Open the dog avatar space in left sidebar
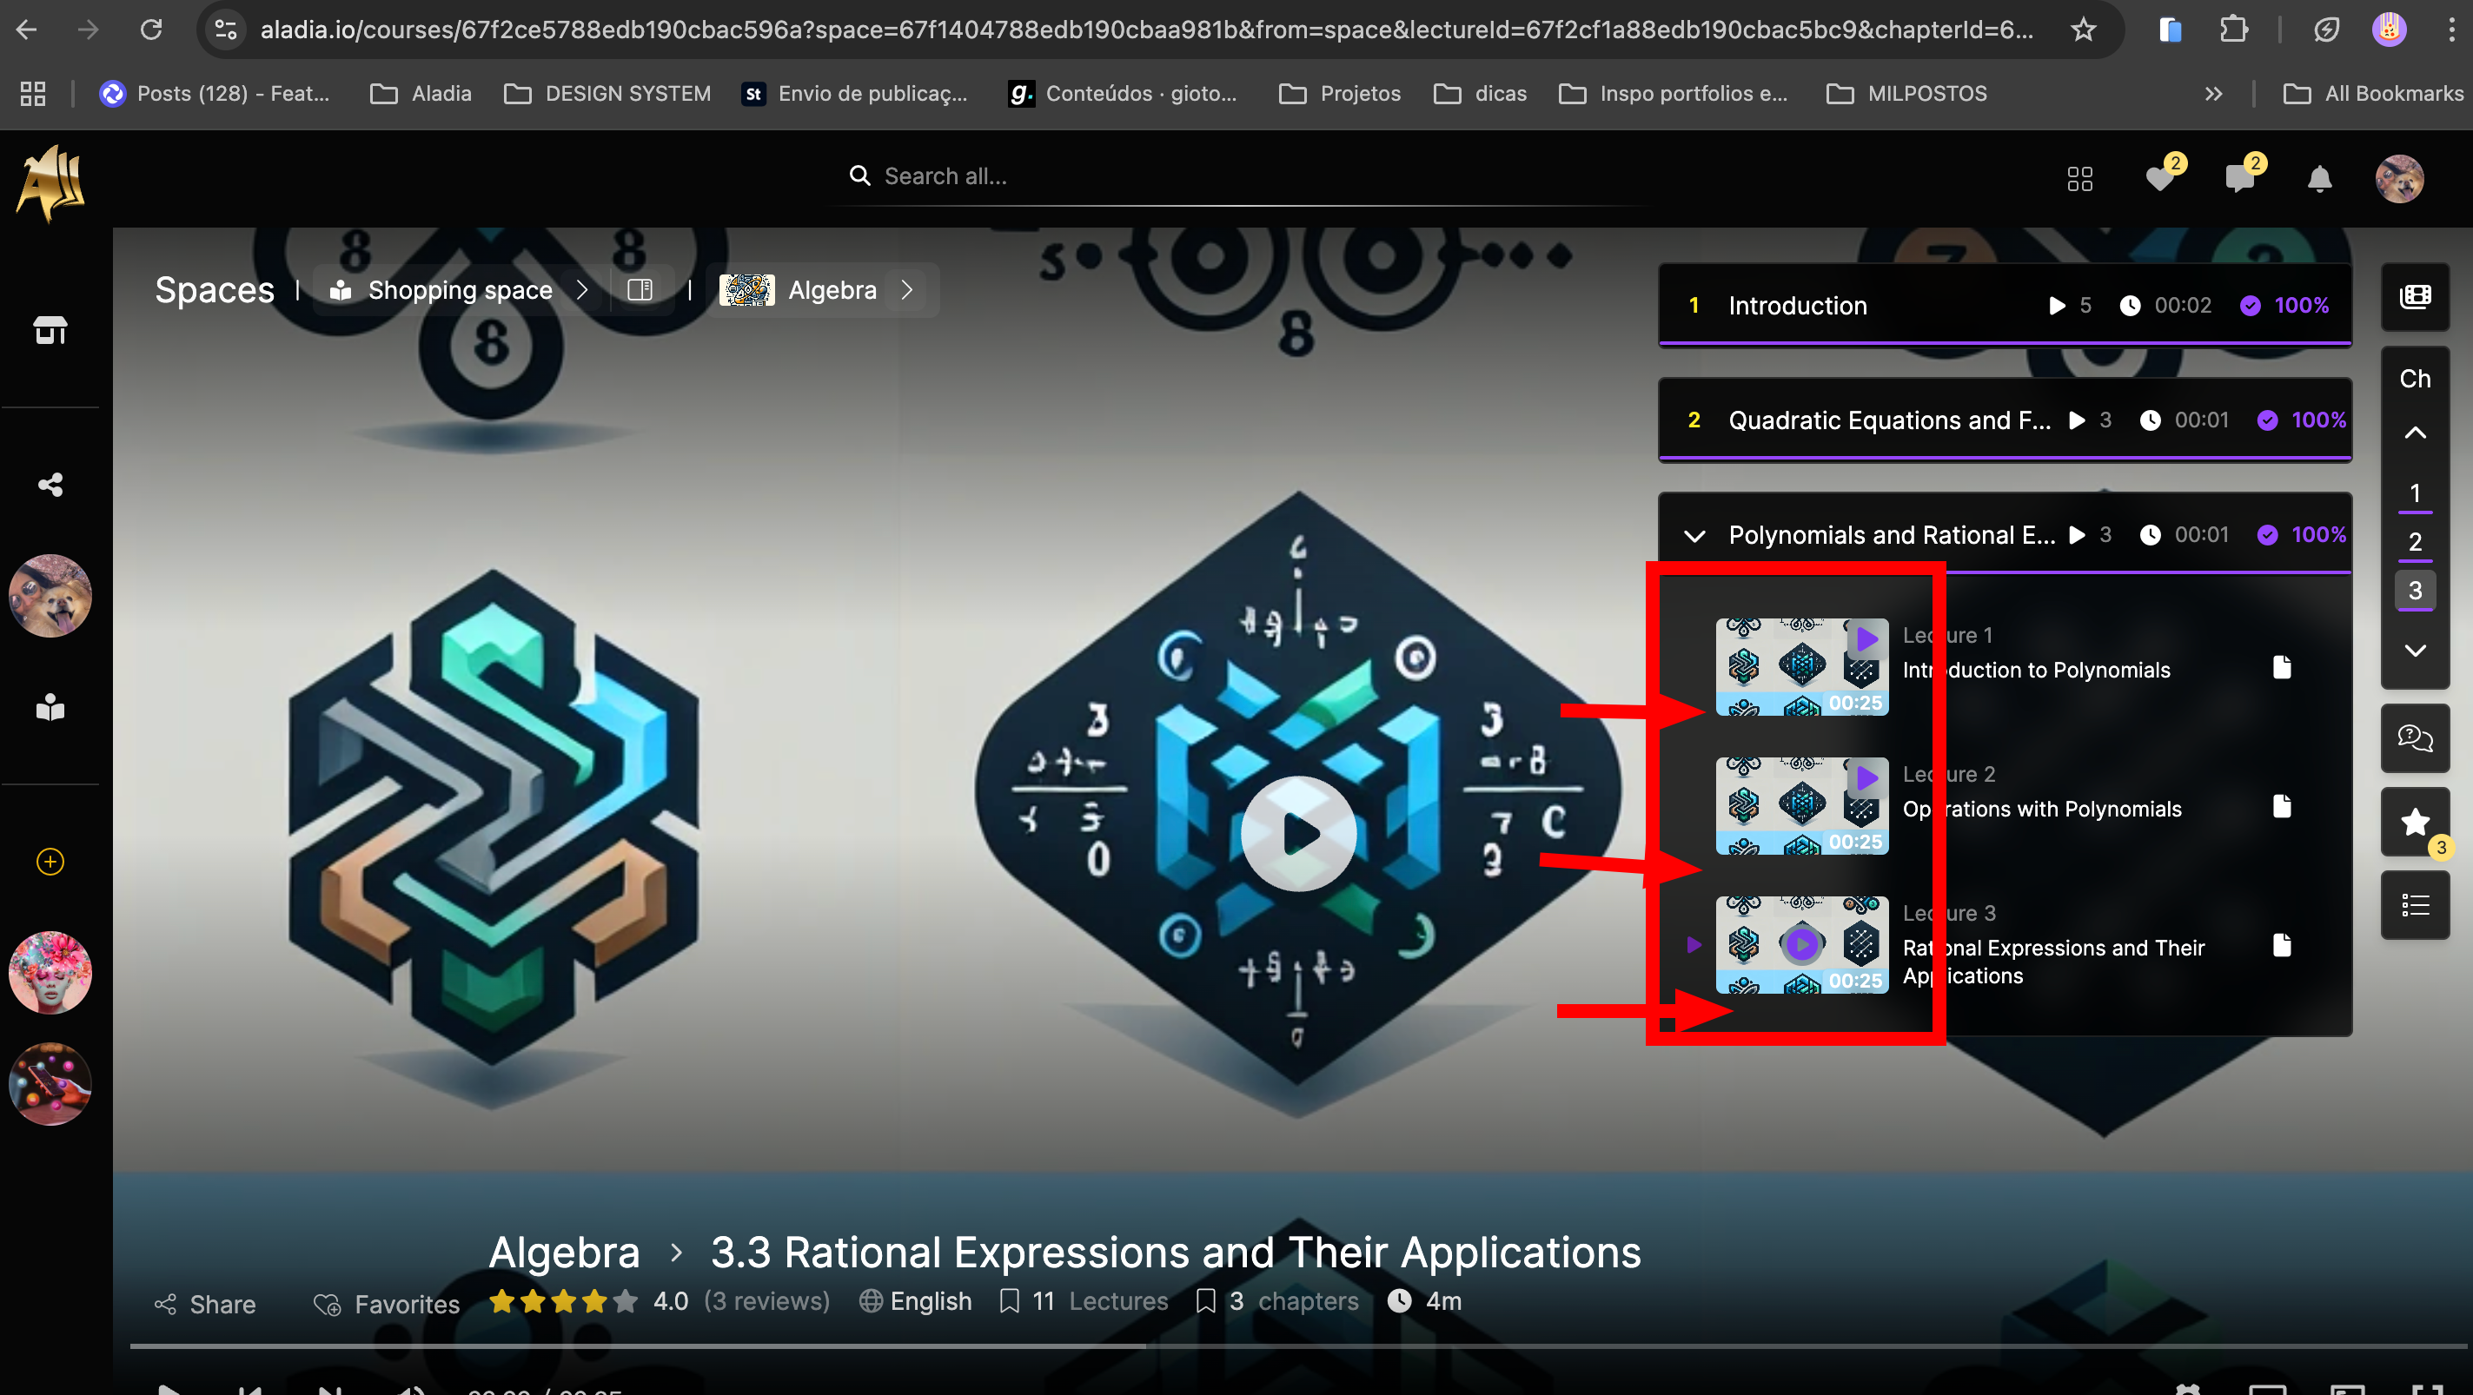 pyautogui.click(x=50, y=596)
